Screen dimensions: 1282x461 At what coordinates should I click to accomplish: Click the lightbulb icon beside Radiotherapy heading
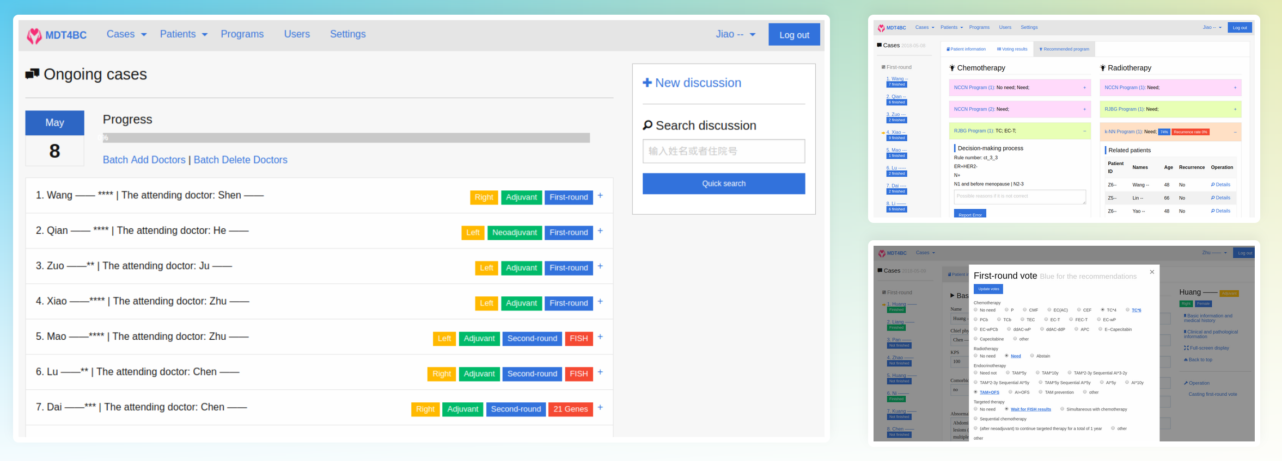(x=1103, y=68)
